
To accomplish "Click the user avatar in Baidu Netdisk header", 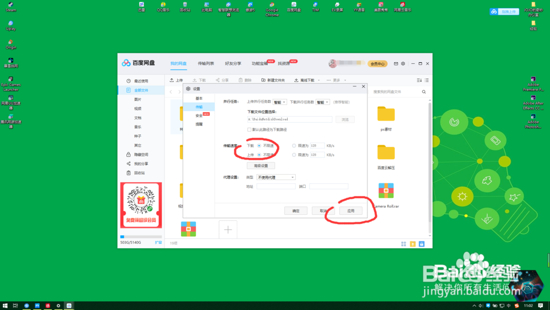I will 333,63.
